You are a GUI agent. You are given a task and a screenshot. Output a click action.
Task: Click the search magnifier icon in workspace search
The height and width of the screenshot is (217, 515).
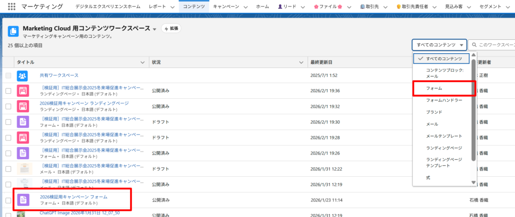tap(474, 45)
